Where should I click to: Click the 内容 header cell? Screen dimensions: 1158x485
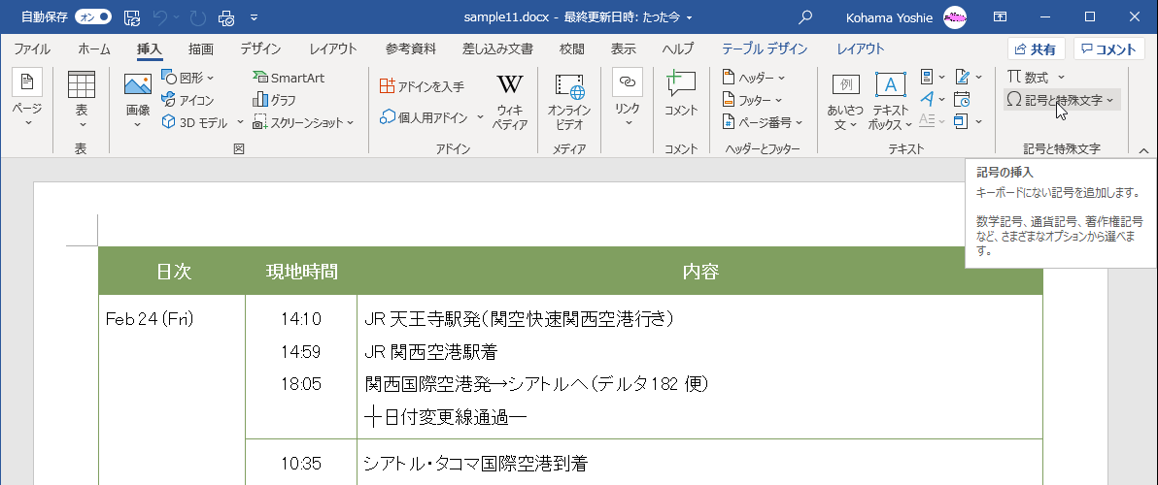pyautogui.click(x=700, y=272)
